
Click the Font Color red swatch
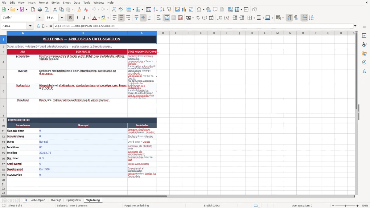pyautogui.click(x=95, y=18)
